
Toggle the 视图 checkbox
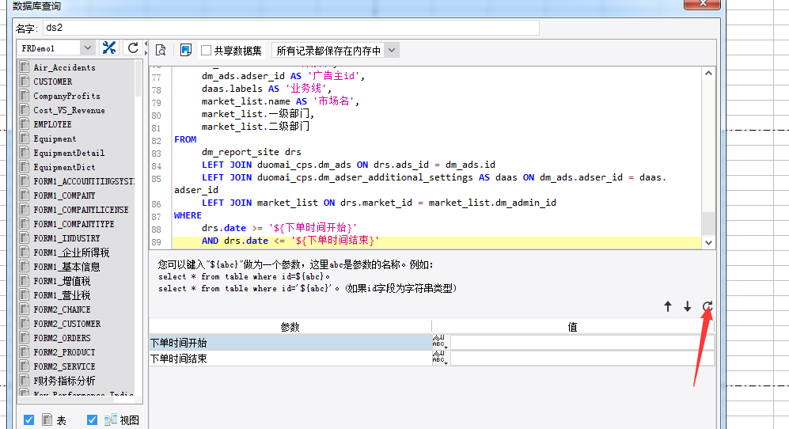coord(92,420)
